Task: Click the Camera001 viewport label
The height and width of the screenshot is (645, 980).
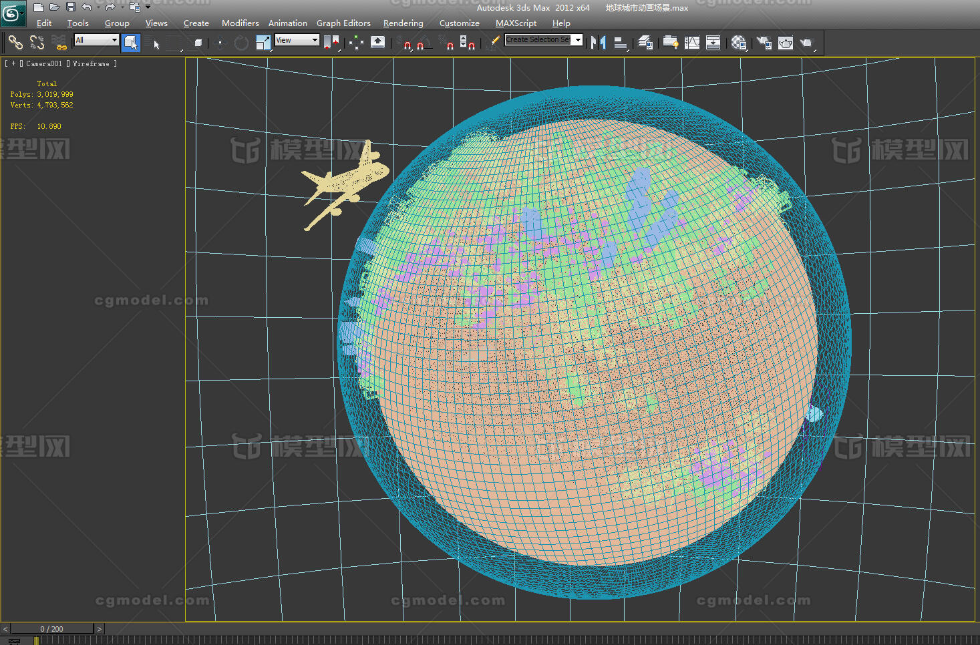Action: [44, 64]
